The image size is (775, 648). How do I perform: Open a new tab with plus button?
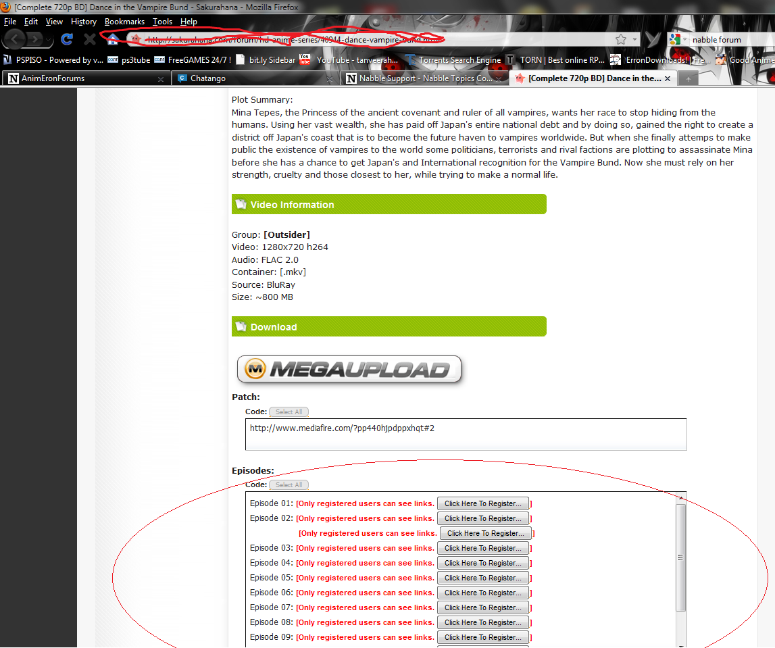pyautogui.click(x=688, y=78)
